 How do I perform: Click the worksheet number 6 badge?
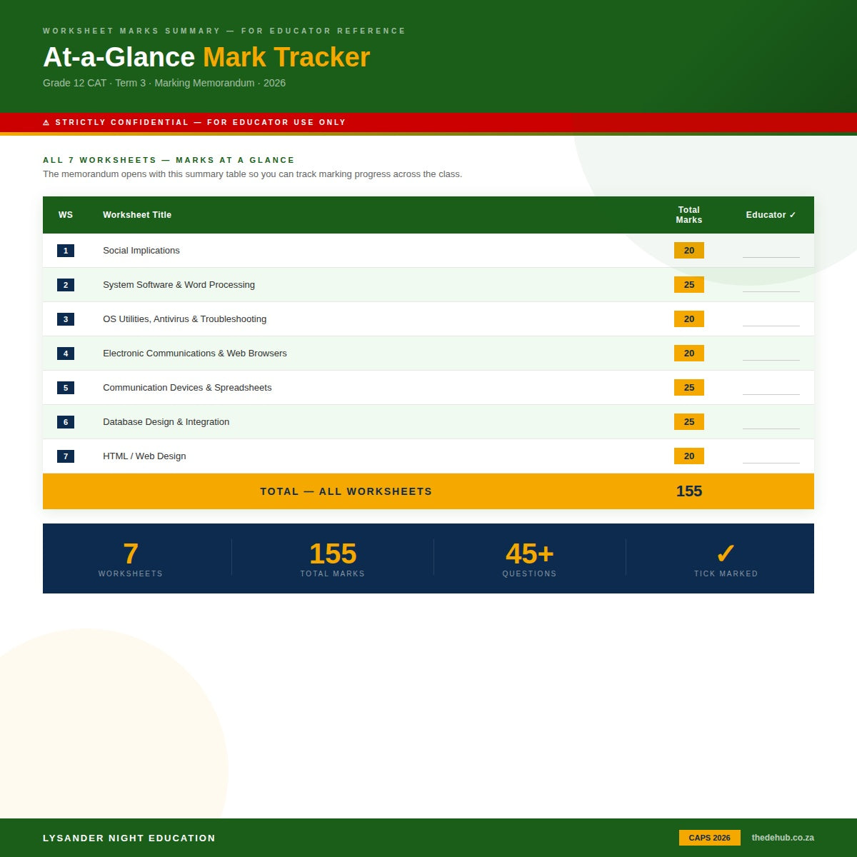[66, 422]
